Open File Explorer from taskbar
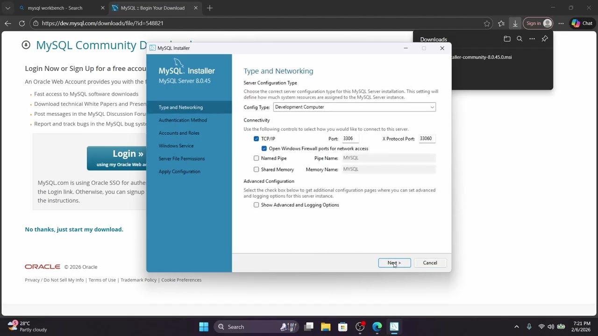This screenshot has height=336, width=598. [326, 327]
